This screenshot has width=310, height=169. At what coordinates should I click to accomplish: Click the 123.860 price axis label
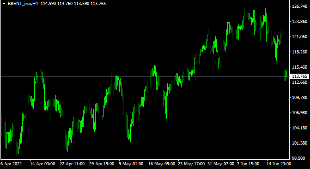click(300, 22)
